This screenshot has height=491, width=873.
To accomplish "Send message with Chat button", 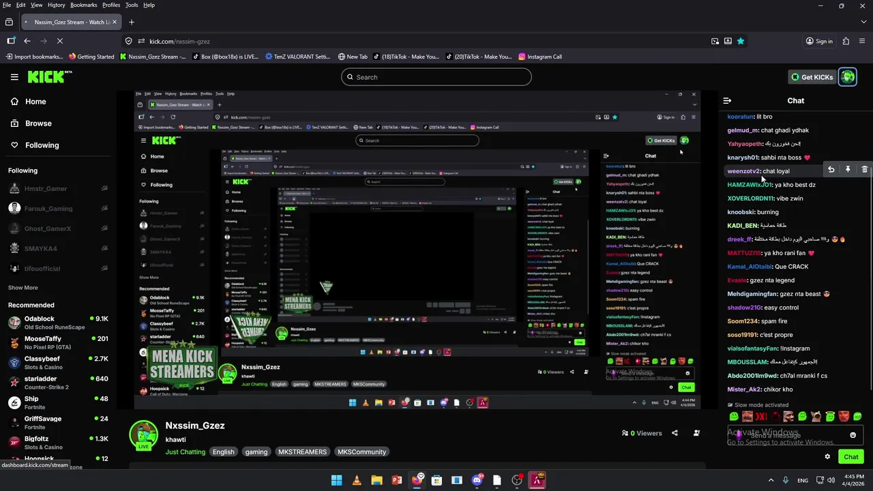I will [x=851, y=457].
